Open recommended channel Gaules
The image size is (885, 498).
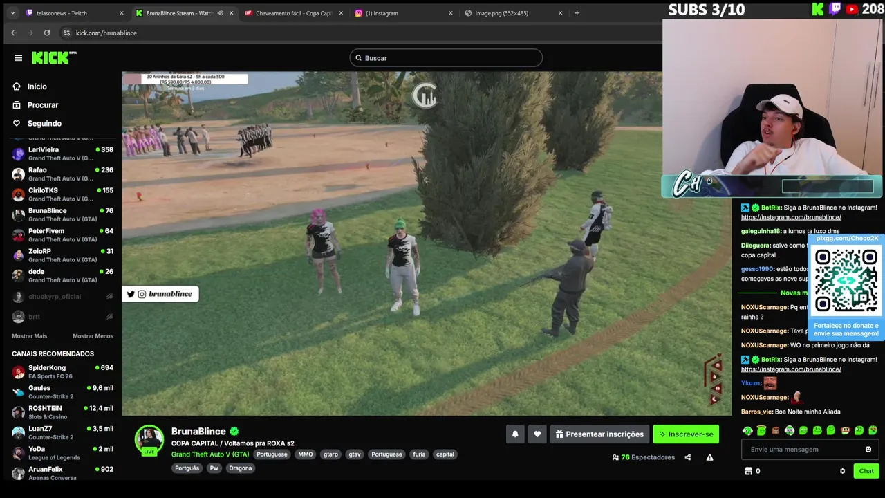62,392
